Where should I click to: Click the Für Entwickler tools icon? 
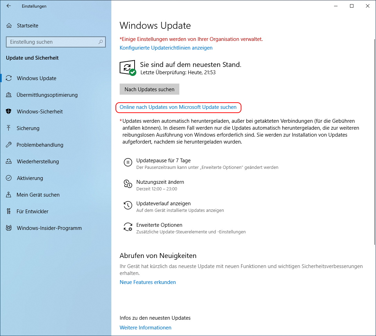point(9,212)
